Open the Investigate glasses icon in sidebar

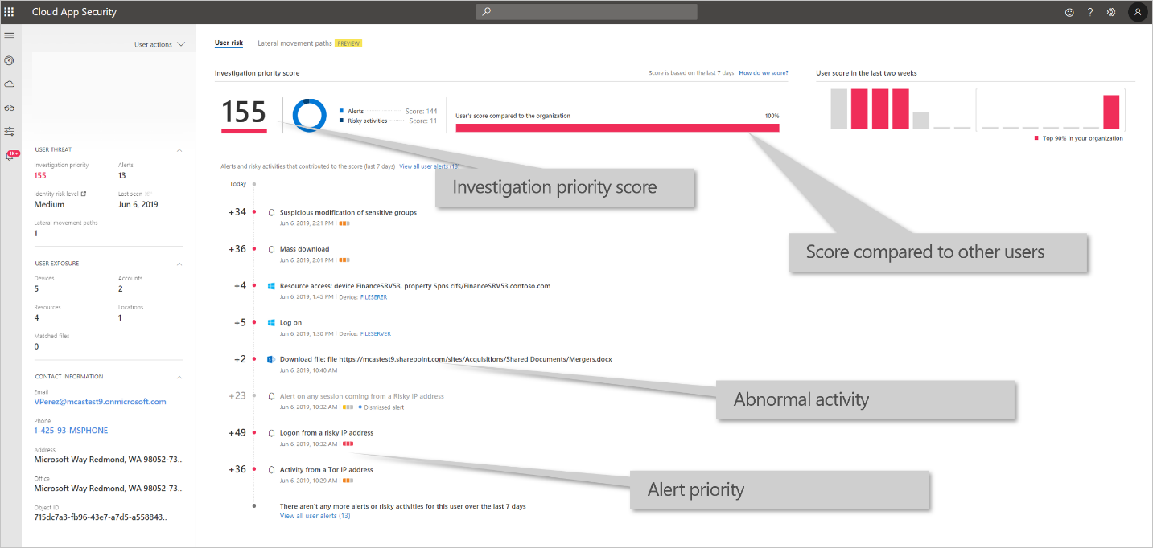(10, 108)
